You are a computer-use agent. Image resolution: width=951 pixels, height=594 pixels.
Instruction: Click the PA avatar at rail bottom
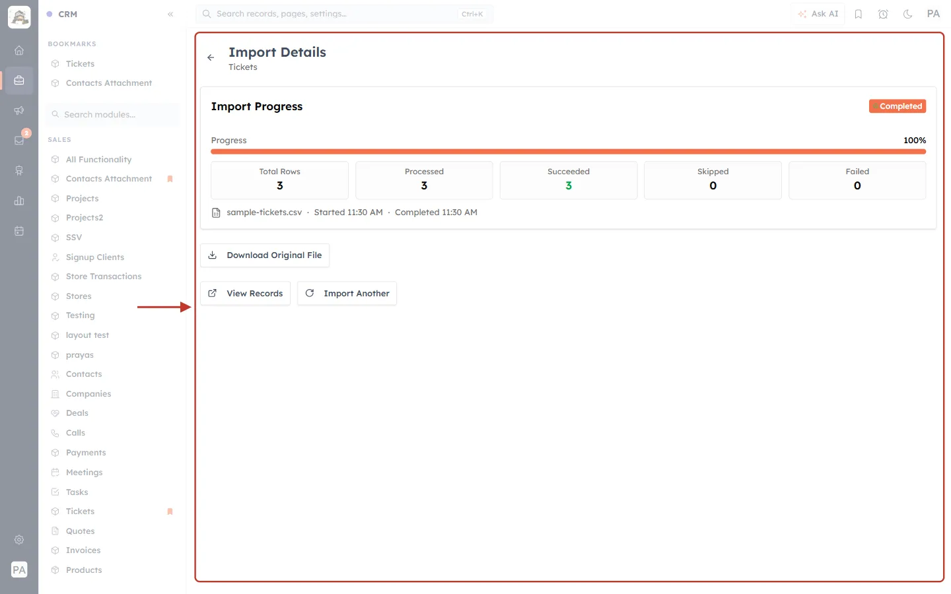coord(19,570)
